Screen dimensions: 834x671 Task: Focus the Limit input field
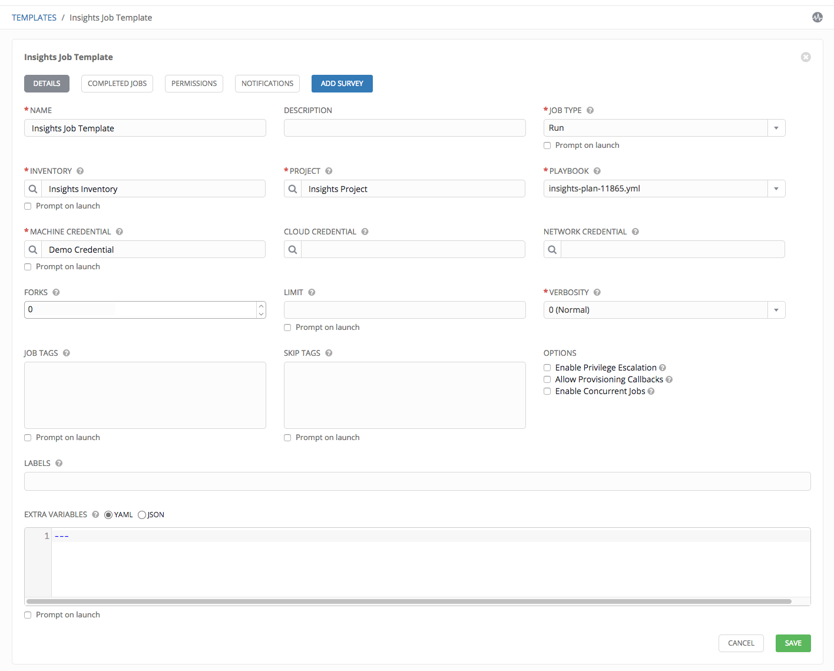point(405,310)
